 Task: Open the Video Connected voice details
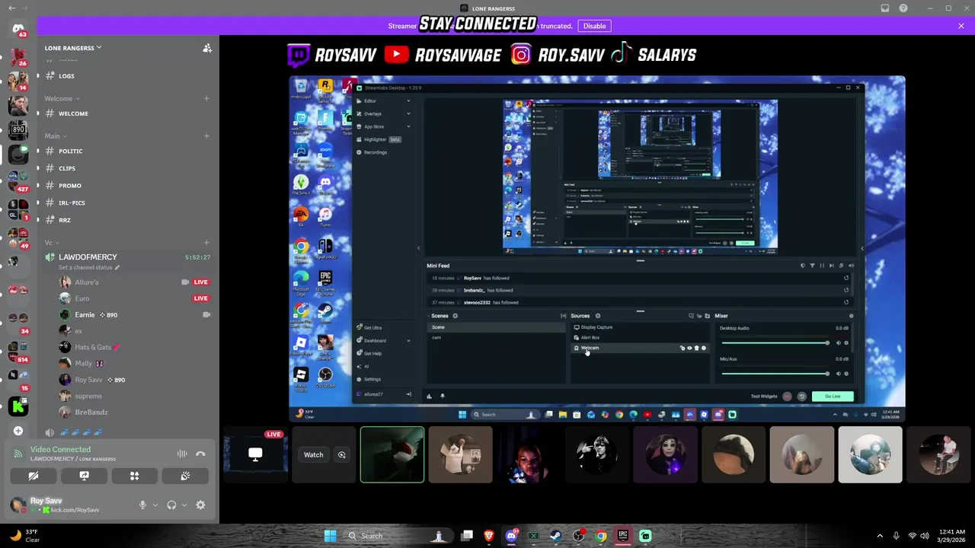(60, 450)
